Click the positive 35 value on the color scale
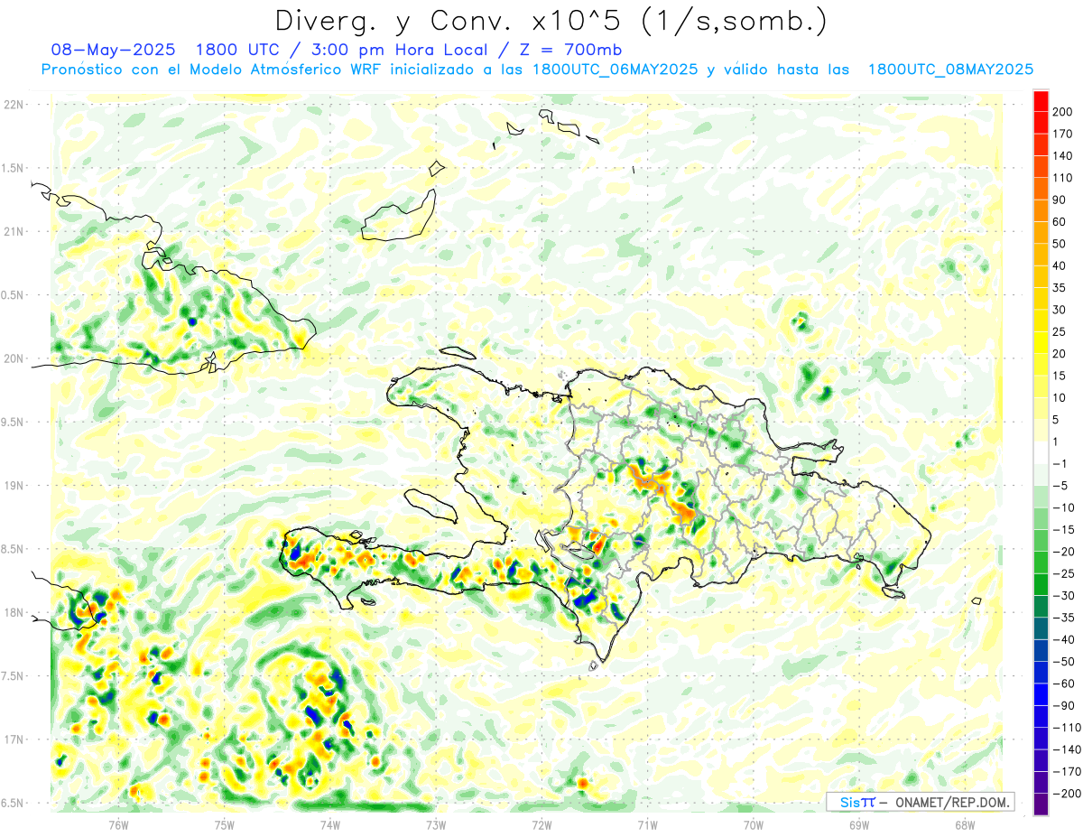The width and height of the screenshot is (1083, 837). click(x=1060, y=288)
